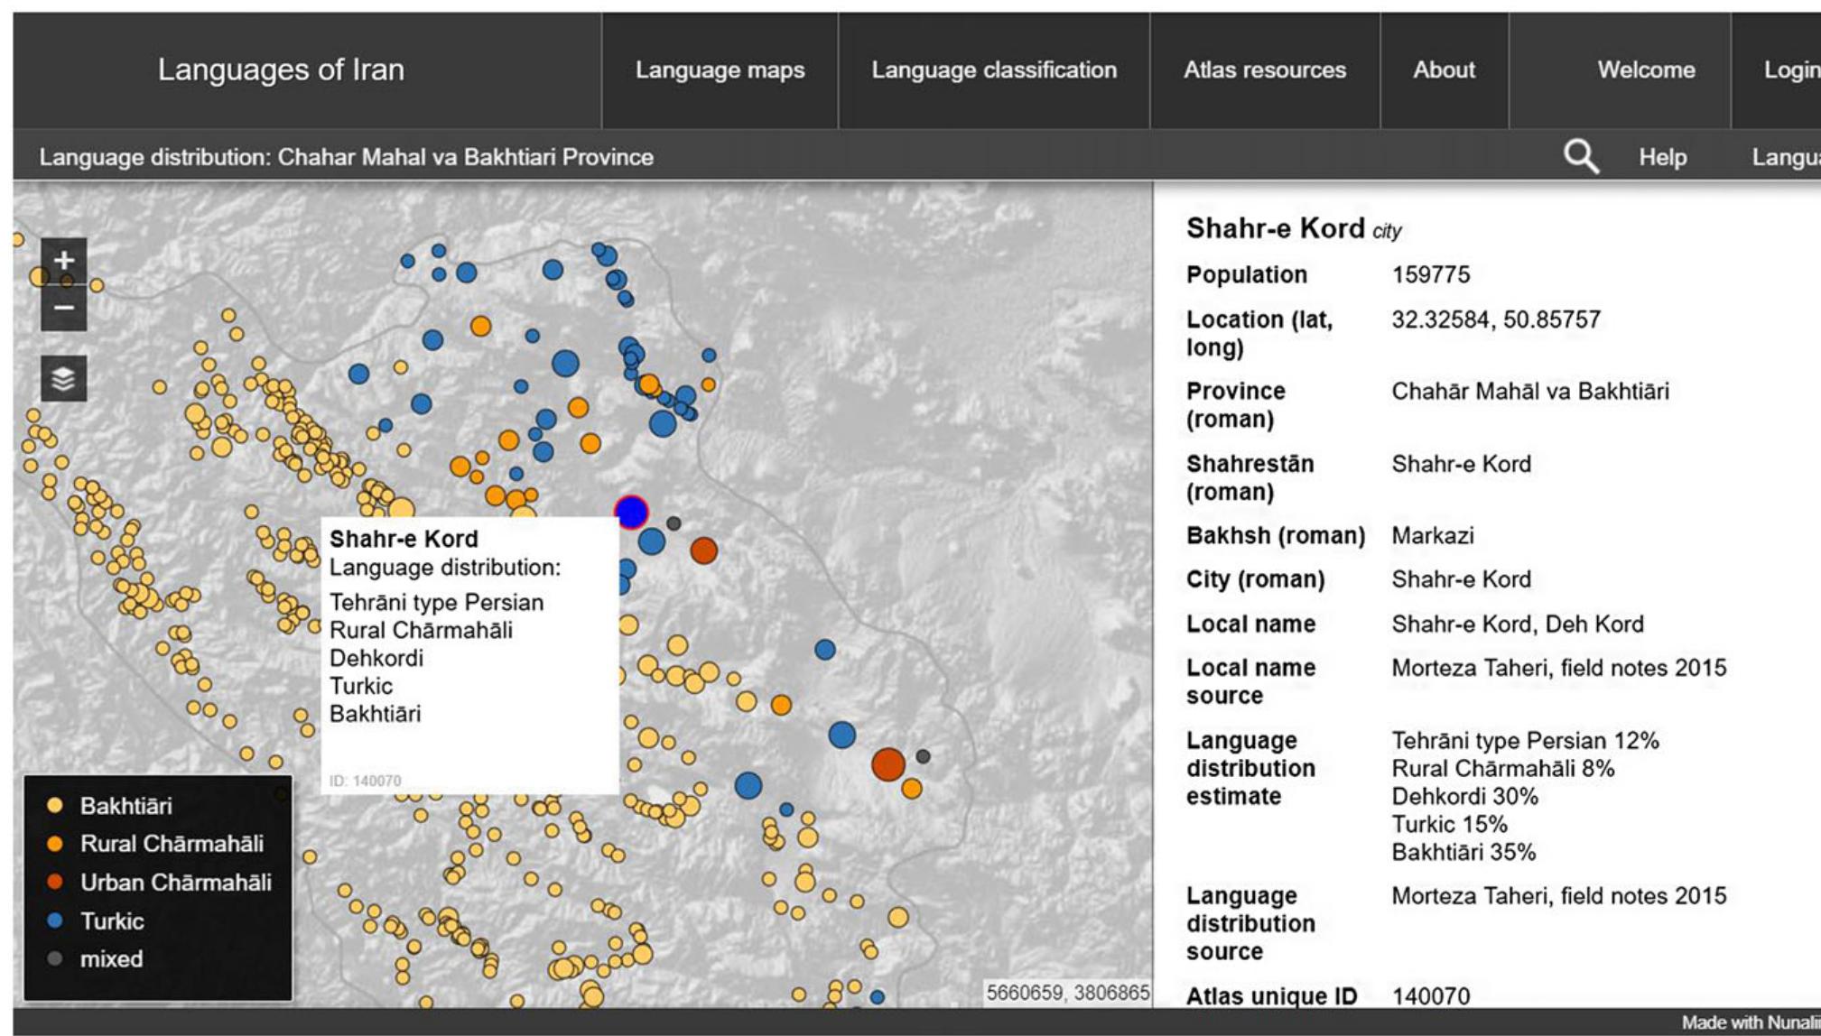Open search with the magnifying glass icon
This screenshot has height=1036, width=1821.
click(1581, 156)
